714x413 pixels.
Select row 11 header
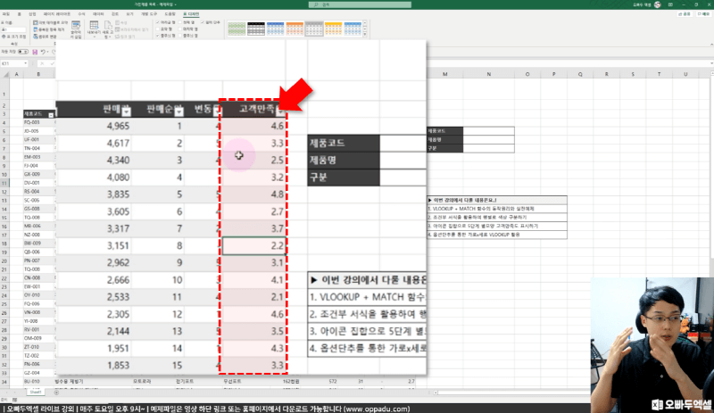(x=4, y=183)
